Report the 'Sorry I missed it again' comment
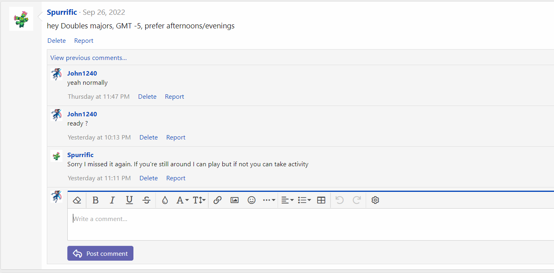The width and height of the screenshot is (554, 273). point(176,178)
